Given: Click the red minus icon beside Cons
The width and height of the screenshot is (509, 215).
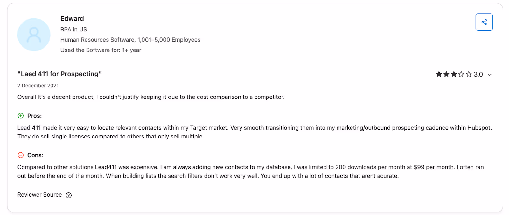Looking at the screenshot, I should (x=21, y=155).
